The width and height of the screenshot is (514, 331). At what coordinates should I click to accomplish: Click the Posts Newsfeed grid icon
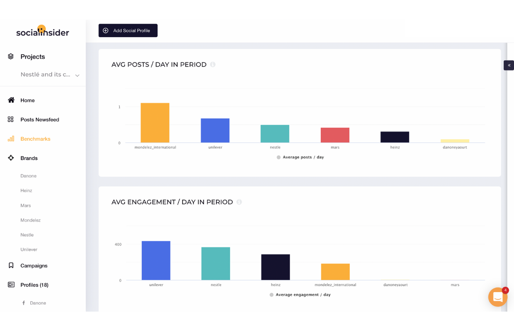click(11, 119)
